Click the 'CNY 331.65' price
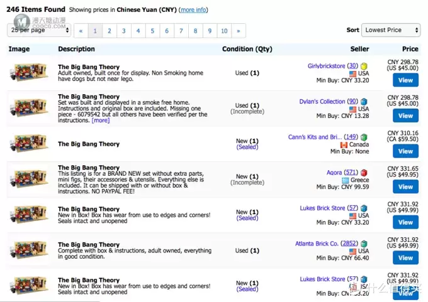The width and height of the screenshot is (428, 302). point(403,168)
